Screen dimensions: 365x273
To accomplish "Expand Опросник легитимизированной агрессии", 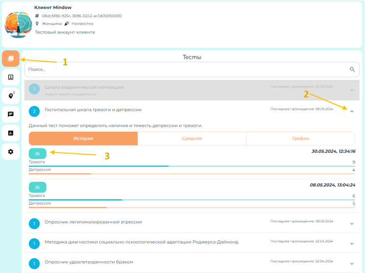I will tap(352, 224).
